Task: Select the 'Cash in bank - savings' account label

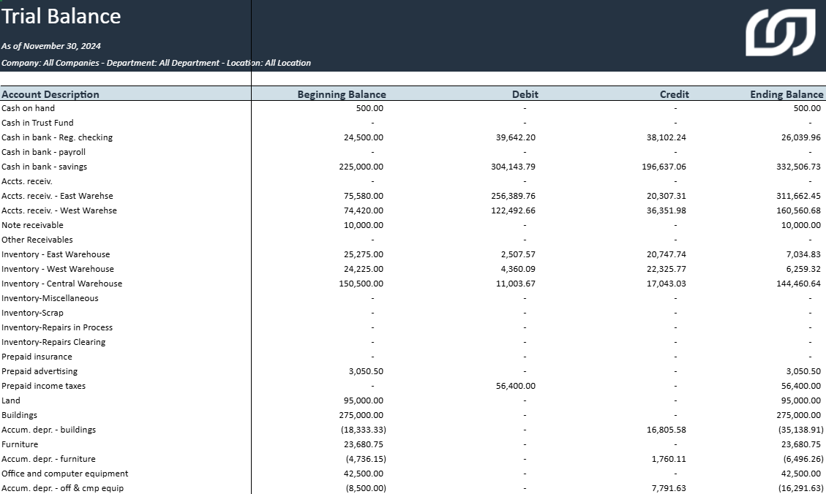Action: pyautogui.click(x=44, y=167)
